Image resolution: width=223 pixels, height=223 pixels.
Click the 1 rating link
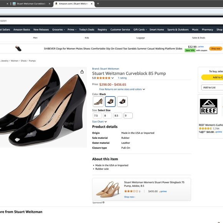122,78
